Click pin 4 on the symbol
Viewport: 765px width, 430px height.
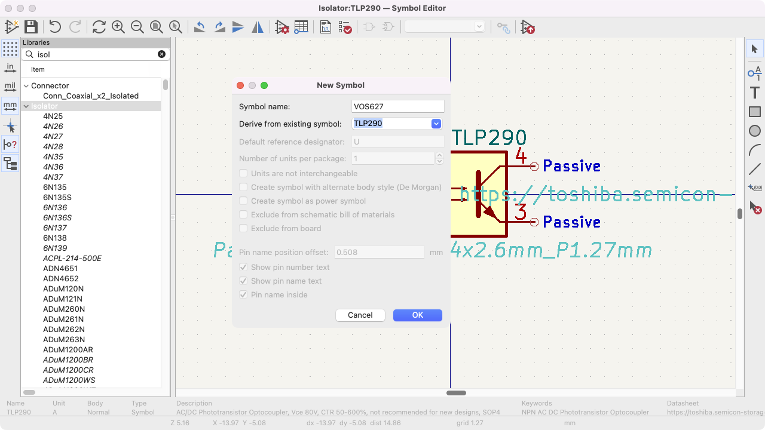pyautogui.click(x=534, y=166)
